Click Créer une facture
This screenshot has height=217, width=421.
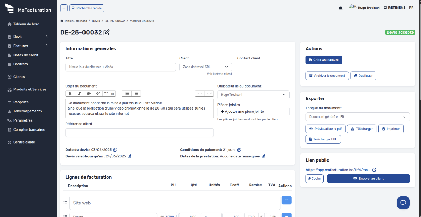coord(324,60)
